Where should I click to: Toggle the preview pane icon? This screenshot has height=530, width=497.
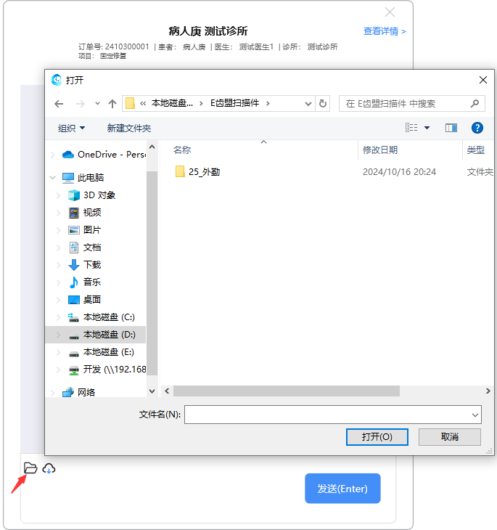[x=451, y=128]
